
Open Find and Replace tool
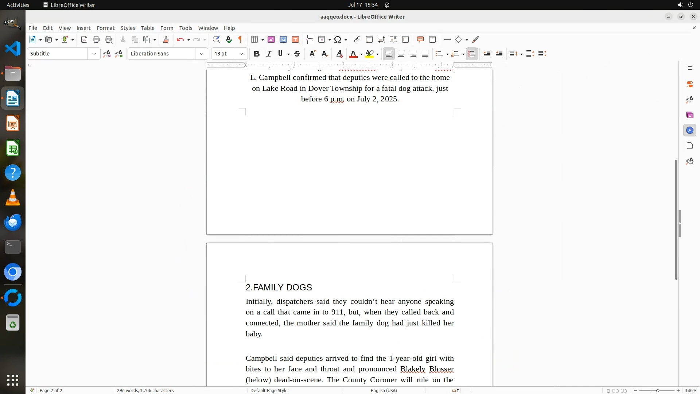pos(216,40)
